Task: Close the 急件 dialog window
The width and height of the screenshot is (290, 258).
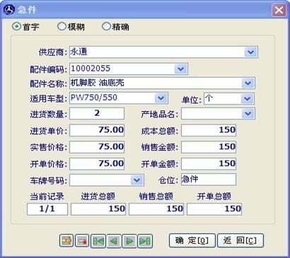Action: click(279, 11)
